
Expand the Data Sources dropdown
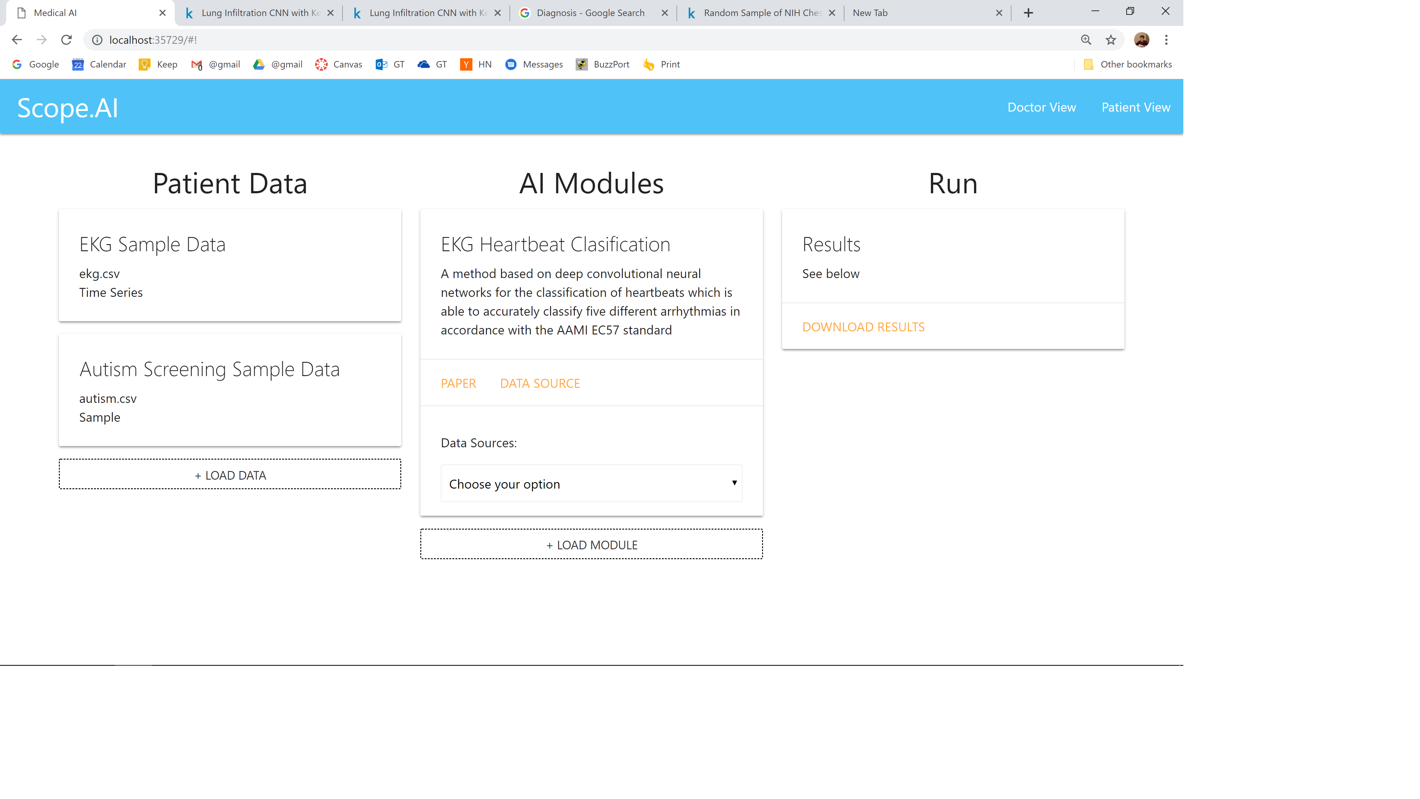pyautogui.click(x=591, y=484)
